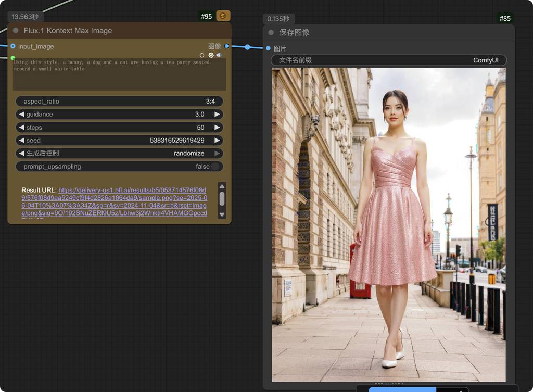The height and width of the screenshot is (392, 533).
Task: Click the generated pink dress image preview
Action: coord(388,224)
